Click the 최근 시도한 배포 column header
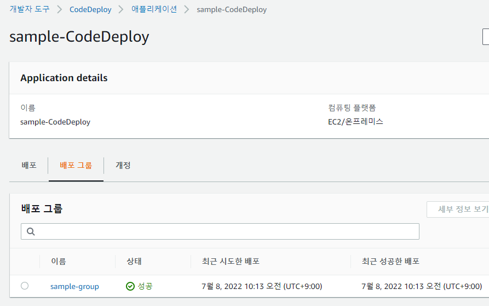The width and height of the screenshot is (489, 306). (x=231, y=262)
